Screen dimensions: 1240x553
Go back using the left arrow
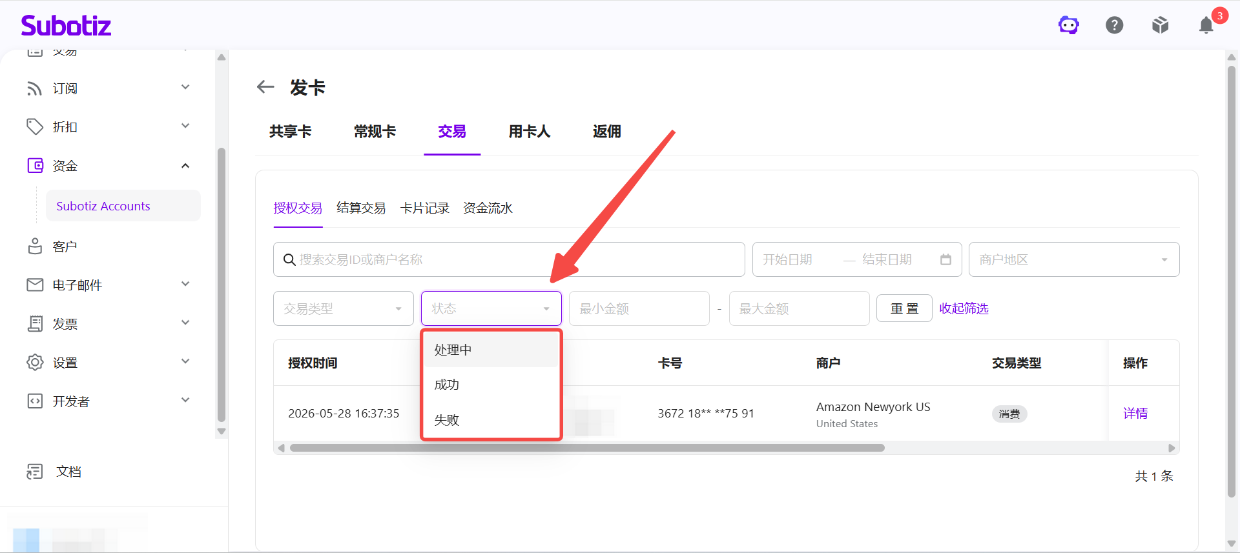(x=265, y=86)
